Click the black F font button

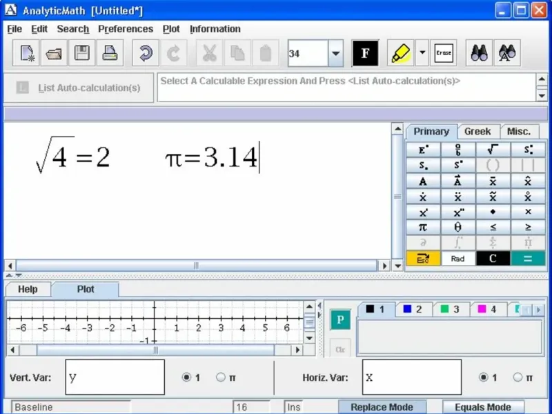366,53
